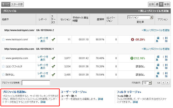
Task: Select 日別 date range
Action: (151, 4)
